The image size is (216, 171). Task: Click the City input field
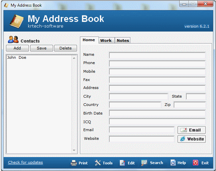click(x=138, y=96)
